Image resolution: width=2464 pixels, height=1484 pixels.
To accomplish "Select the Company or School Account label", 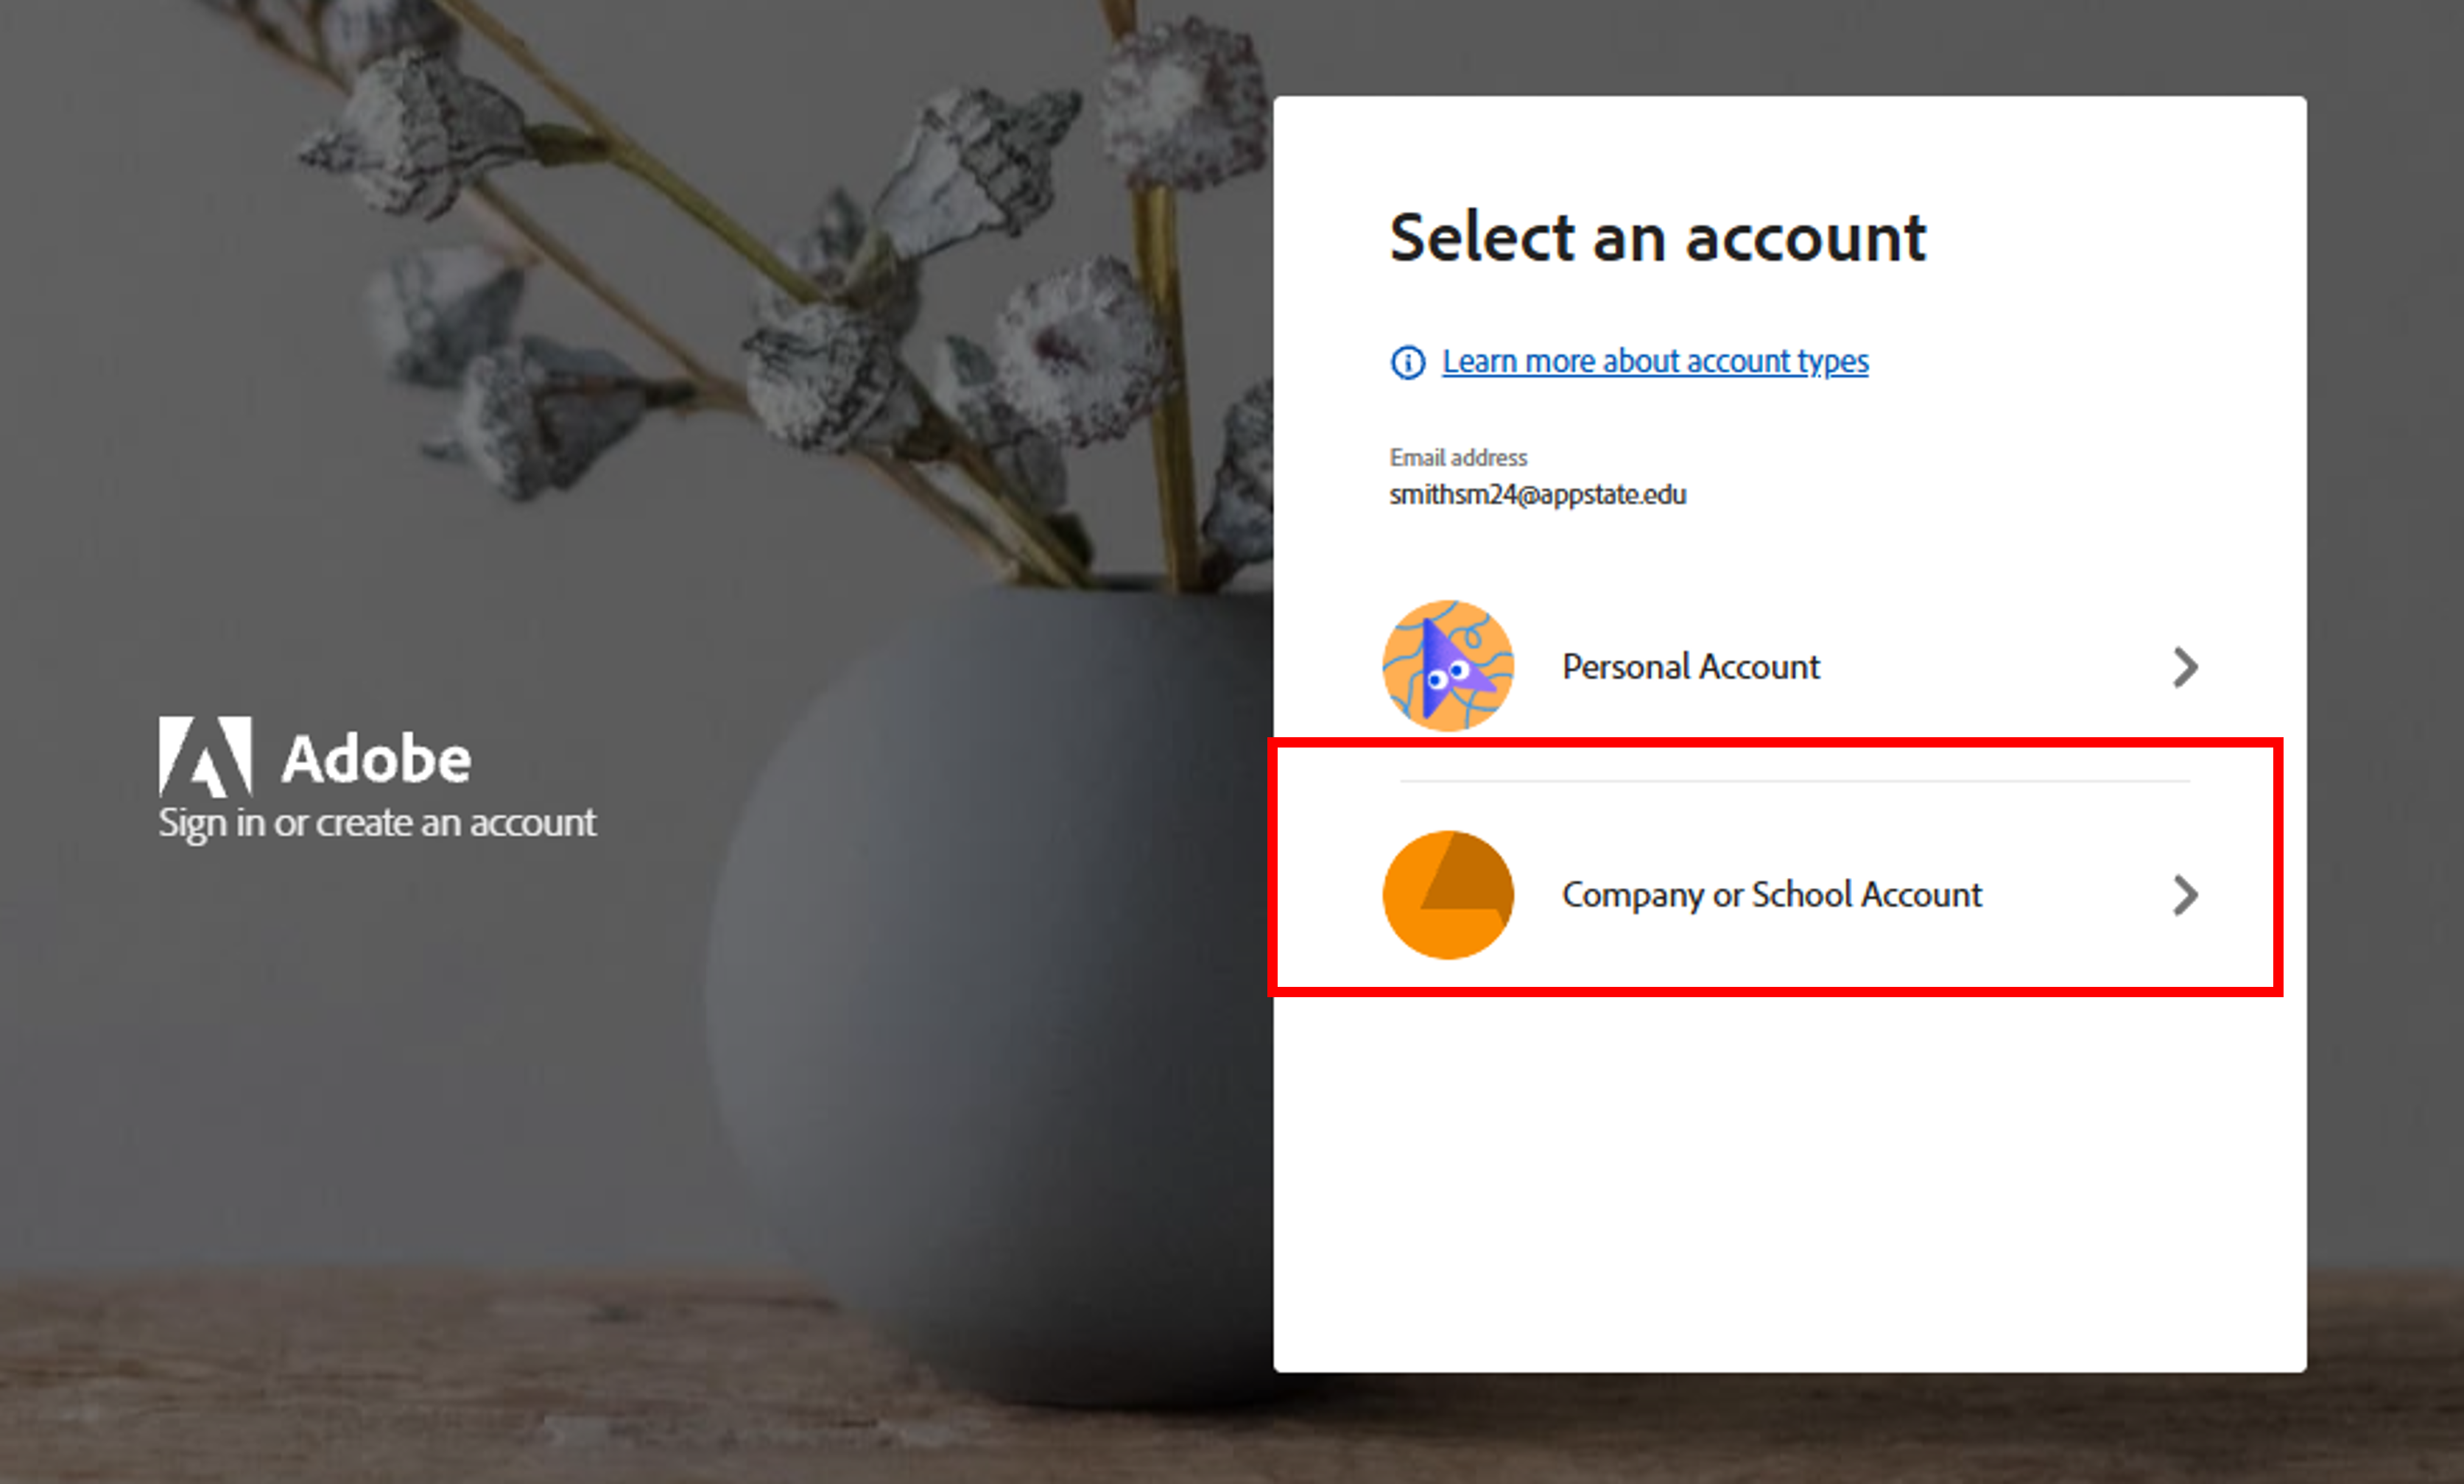I will [x=1771, y=895].
